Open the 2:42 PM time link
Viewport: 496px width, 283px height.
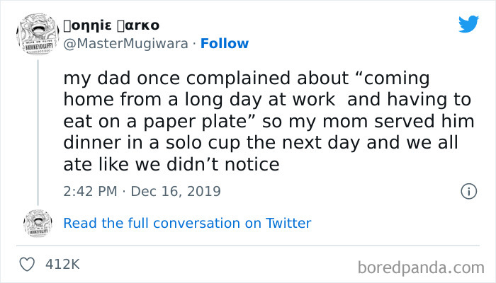[x=89, y=191]
